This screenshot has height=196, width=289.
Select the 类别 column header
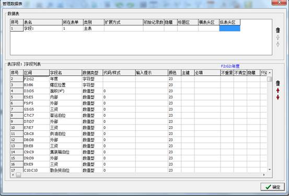pyautogui.click(x=94, y=22)
